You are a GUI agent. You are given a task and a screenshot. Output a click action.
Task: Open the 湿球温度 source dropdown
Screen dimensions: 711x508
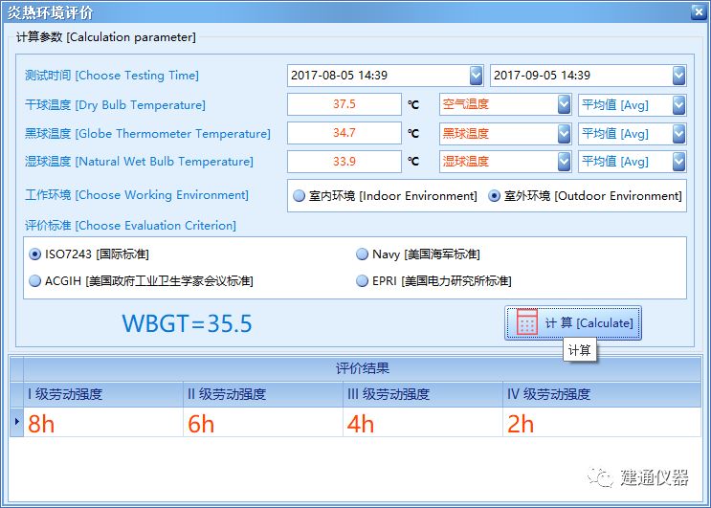[x=564, y=162]
